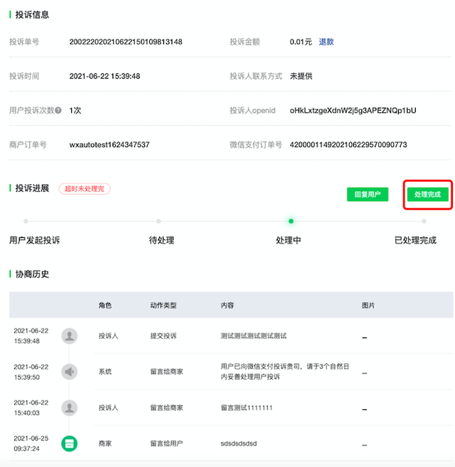Click the green 处理中 progress step dot
Viewport: 455px width, 467px height.
pos(291,221)
